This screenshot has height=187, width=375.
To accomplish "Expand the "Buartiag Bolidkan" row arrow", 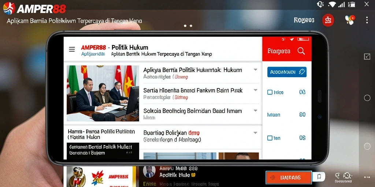I will [x=255, y=133].
